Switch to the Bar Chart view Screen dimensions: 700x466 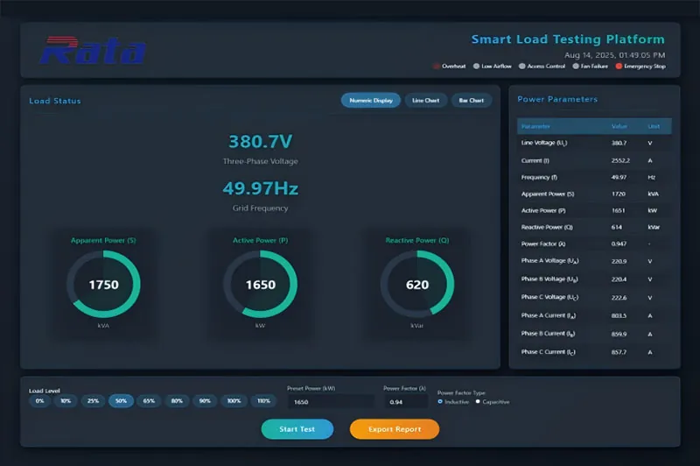[472, 101]
